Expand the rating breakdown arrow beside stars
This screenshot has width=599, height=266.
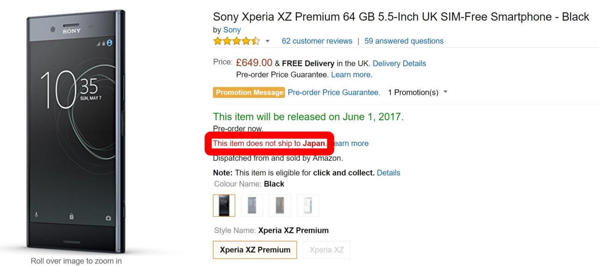(x=268, y=41)
